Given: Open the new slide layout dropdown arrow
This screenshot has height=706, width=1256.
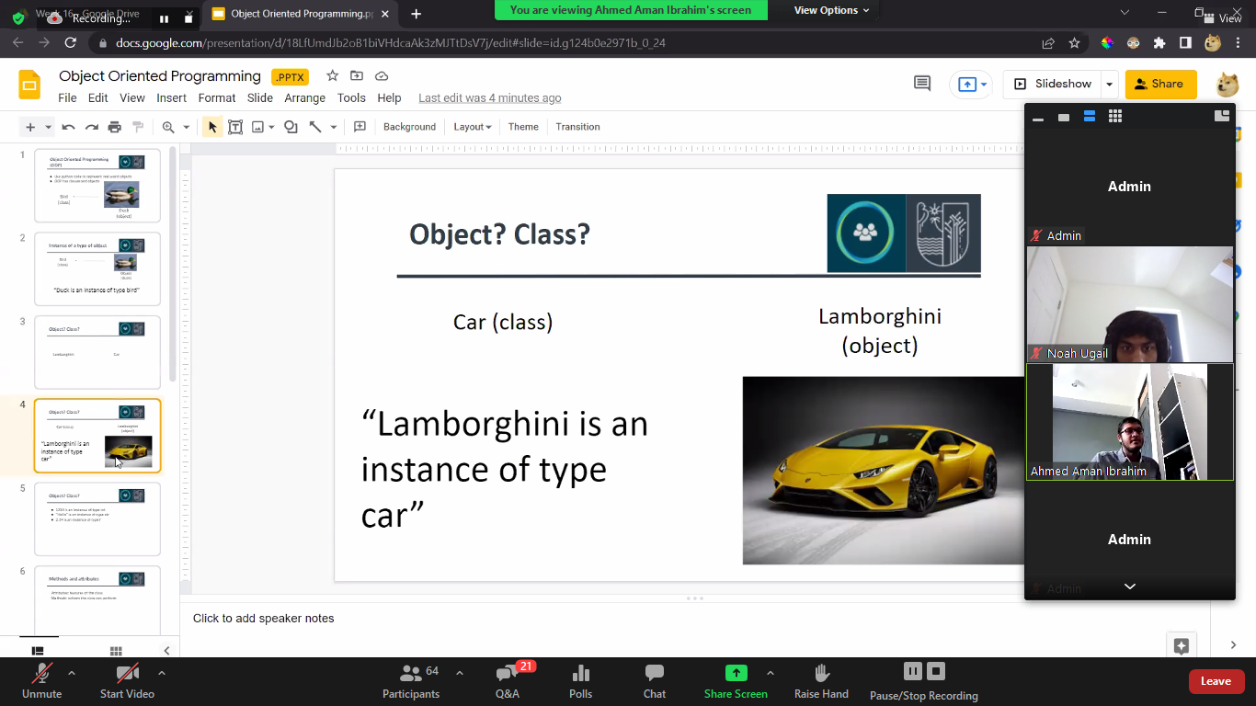Looking at the screenshot, I should (x=49, y=128).
